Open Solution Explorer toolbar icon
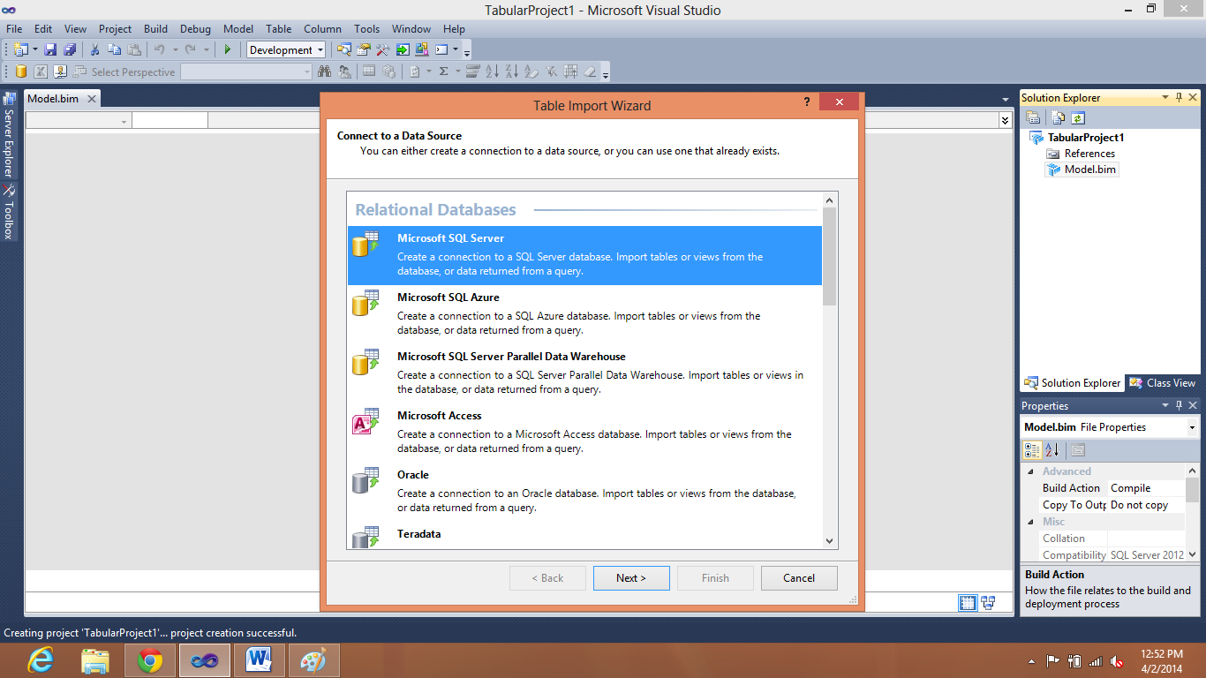 click(x=344, y=50)
